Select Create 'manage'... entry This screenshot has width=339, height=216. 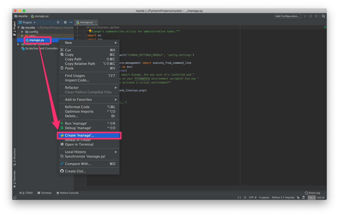pyautogui.click(x=89, y=135)
